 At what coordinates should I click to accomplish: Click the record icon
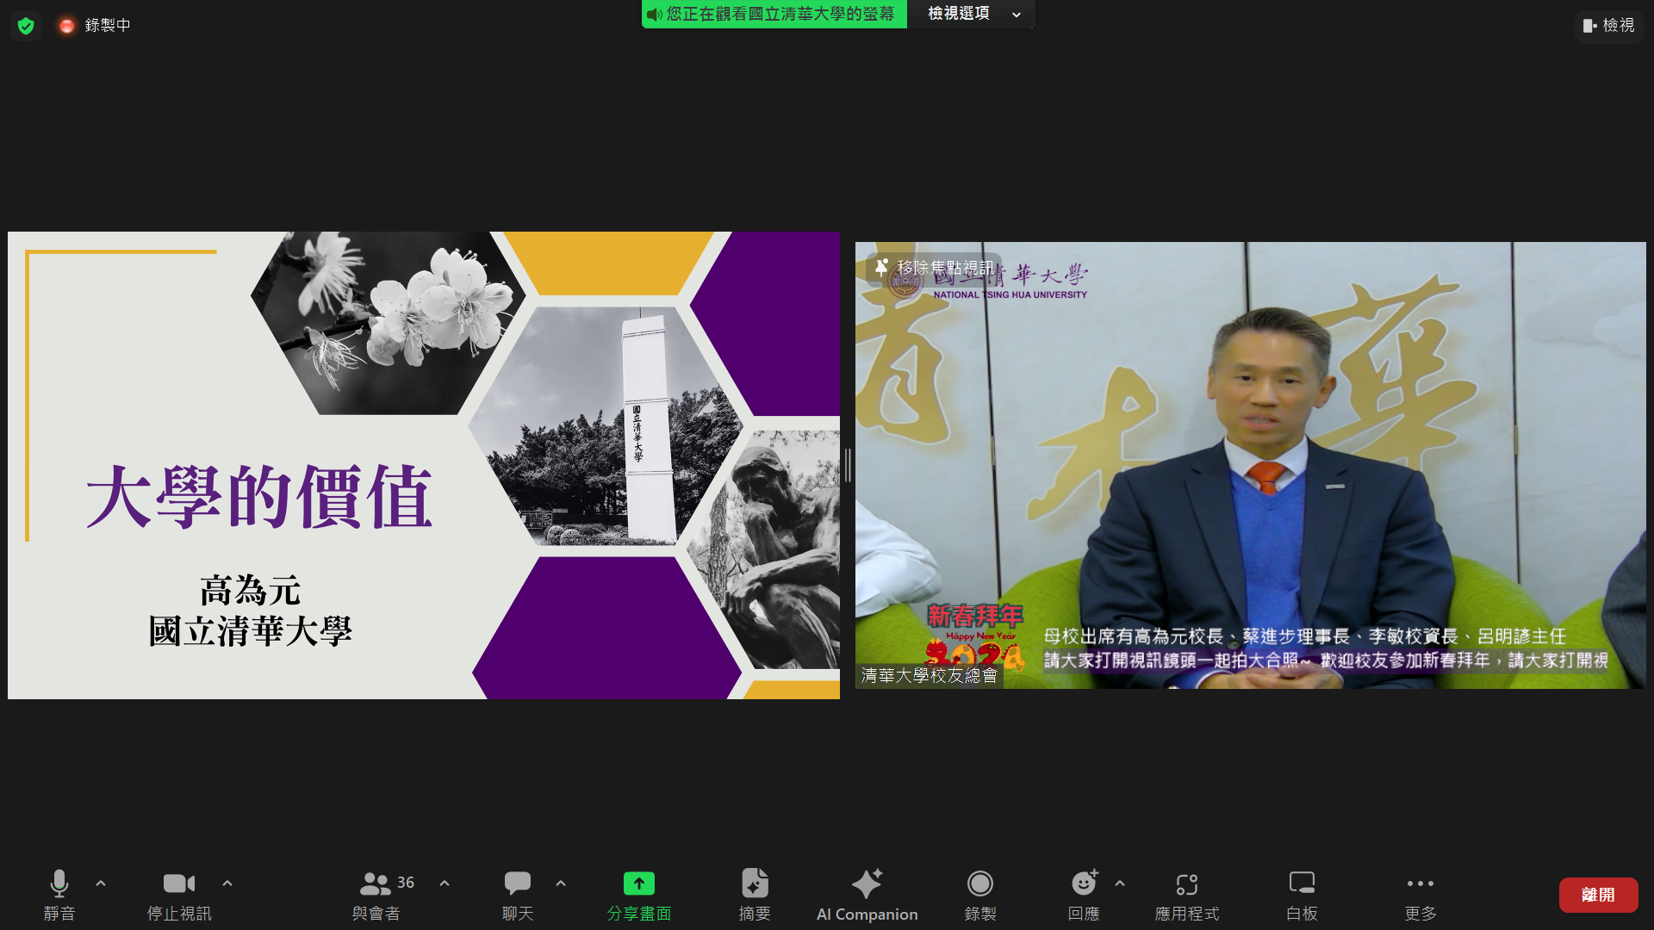(x=980, y=883)
